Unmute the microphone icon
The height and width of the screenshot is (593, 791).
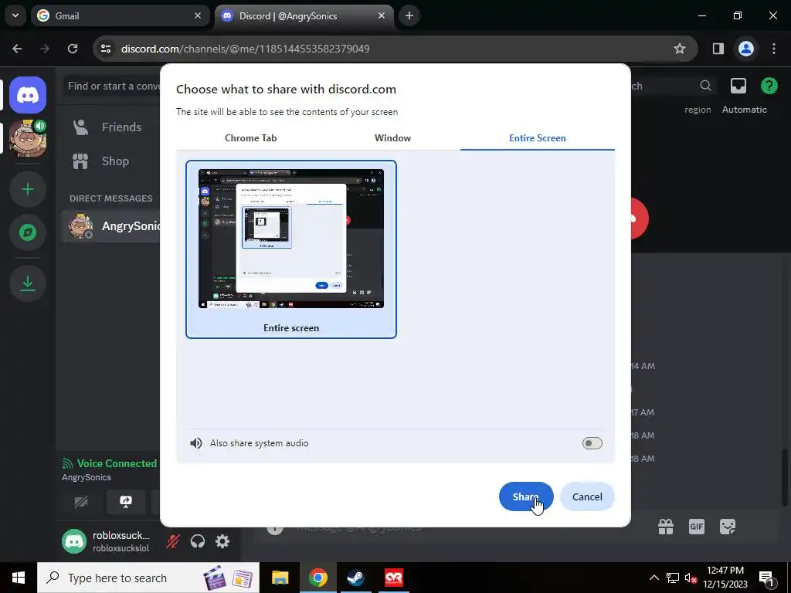click(173, 541)
